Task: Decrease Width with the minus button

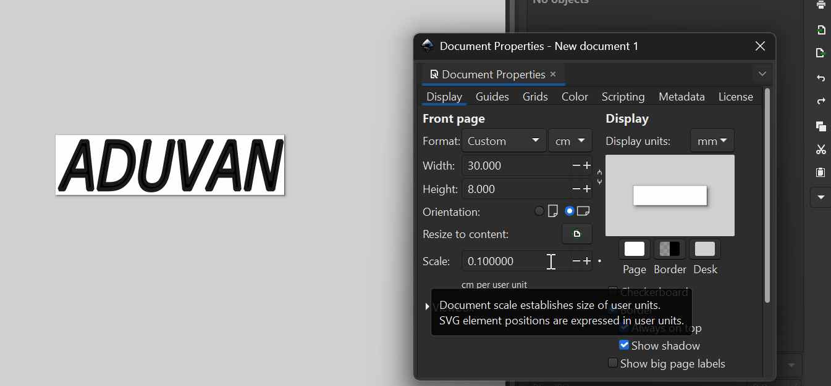Action: pyautogui.click(x=576, y=166)
